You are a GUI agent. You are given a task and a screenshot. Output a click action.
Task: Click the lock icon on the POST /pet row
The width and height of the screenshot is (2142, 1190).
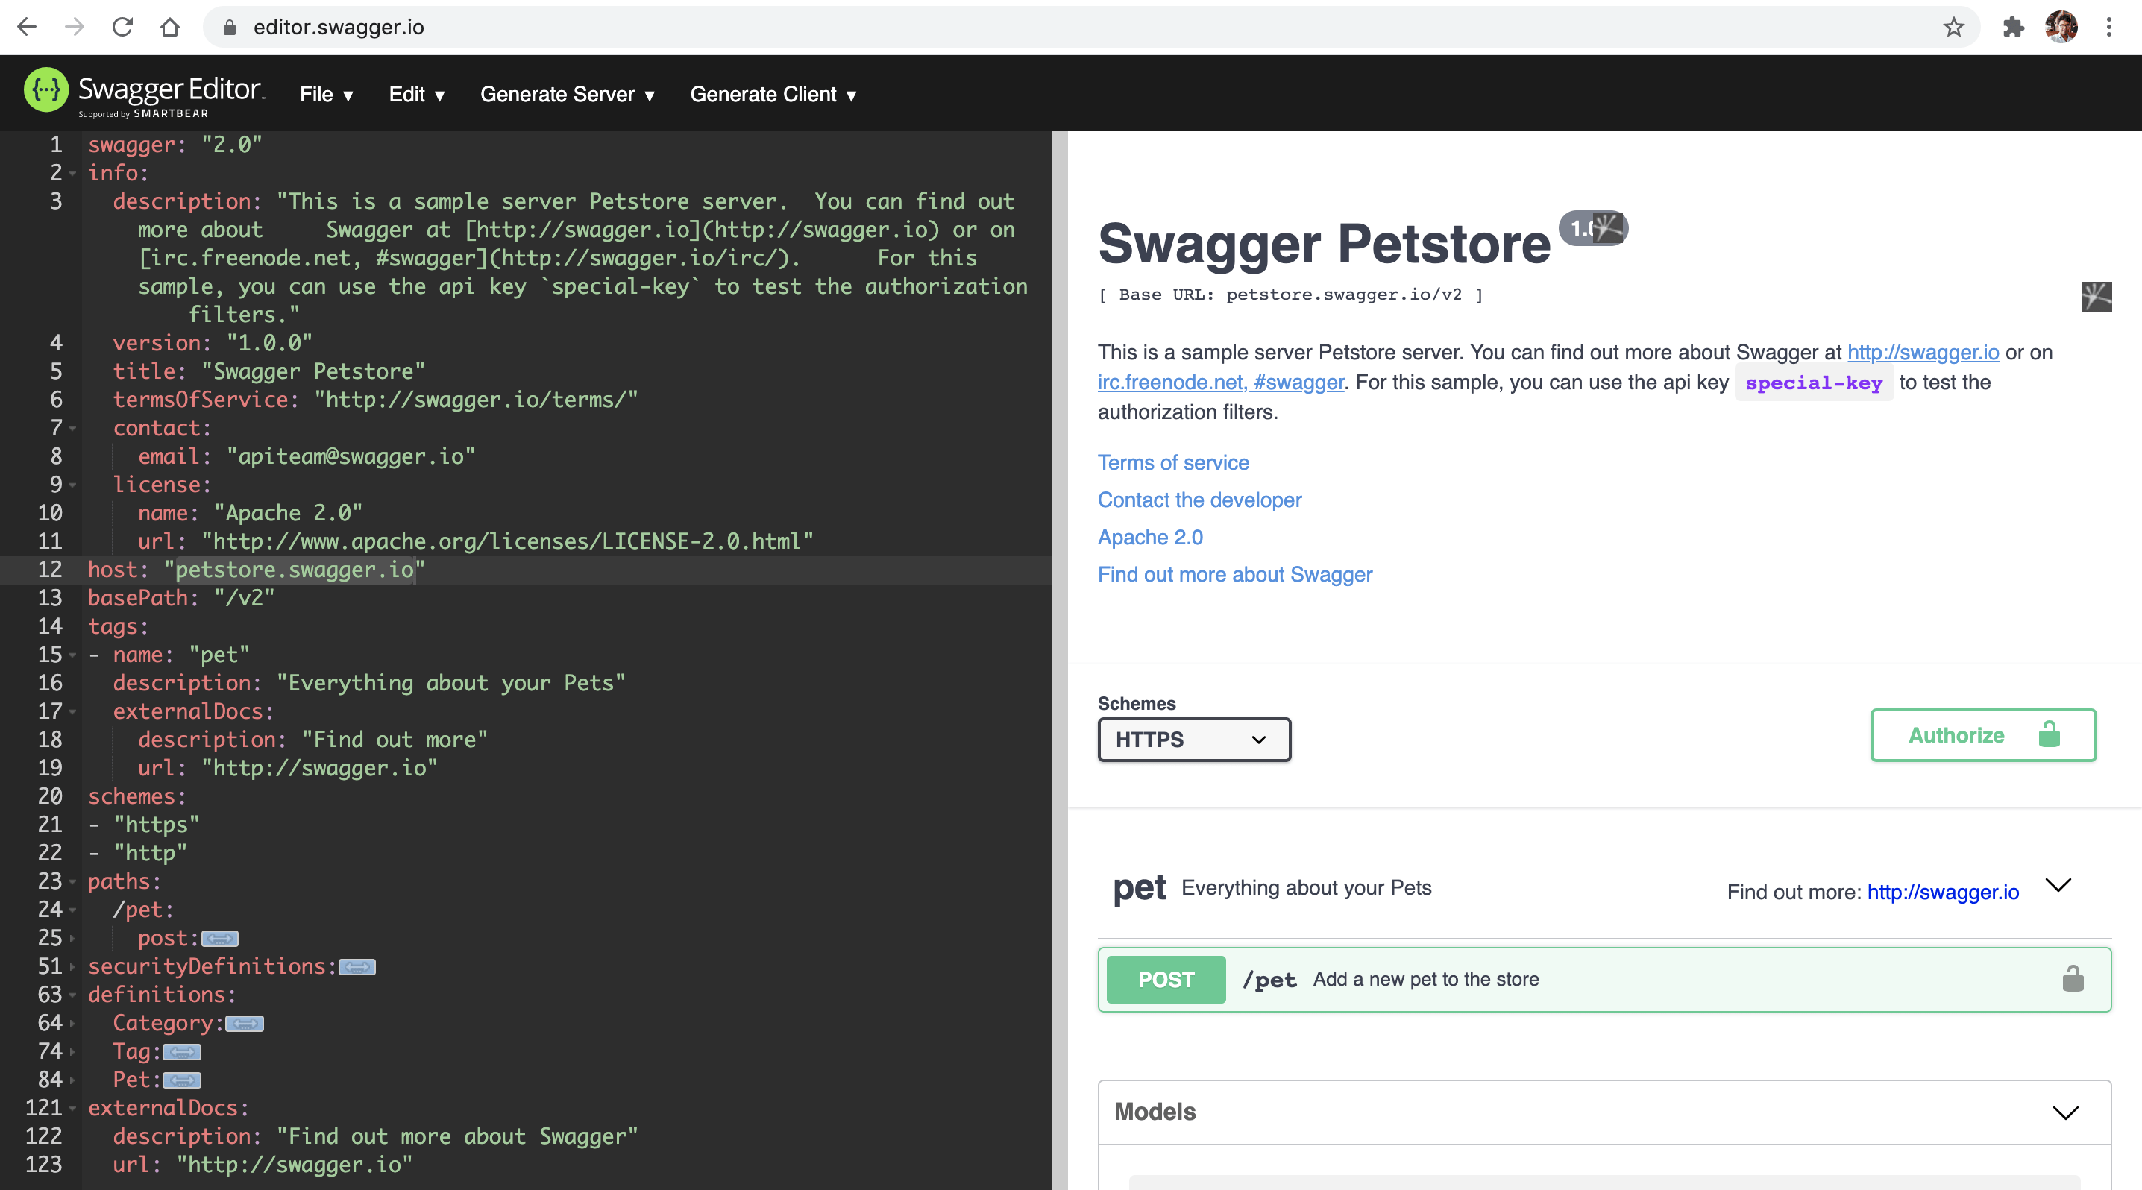point(2073,978)
